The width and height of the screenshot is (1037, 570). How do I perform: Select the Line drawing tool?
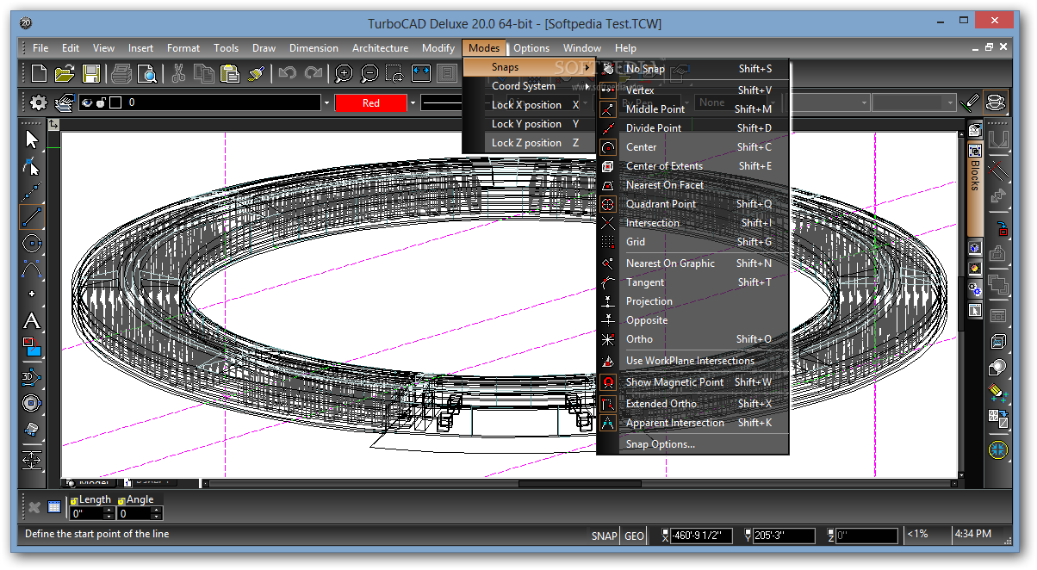coord(32,217)
